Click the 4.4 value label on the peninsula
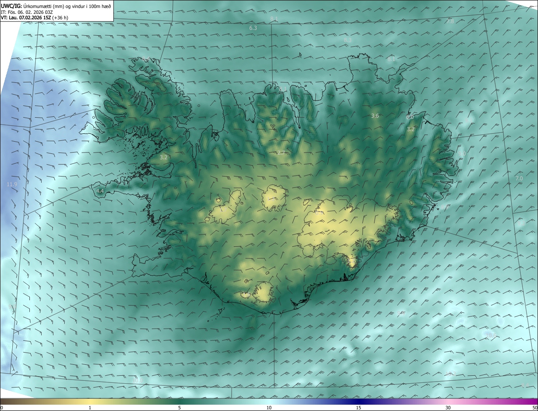 coord(100,191)
